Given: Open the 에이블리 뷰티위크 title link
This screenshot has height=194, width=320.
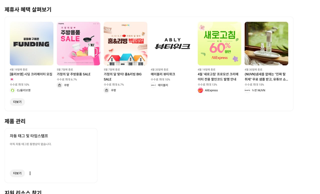Looking at the screenshot, I should (x=163, y=74).
